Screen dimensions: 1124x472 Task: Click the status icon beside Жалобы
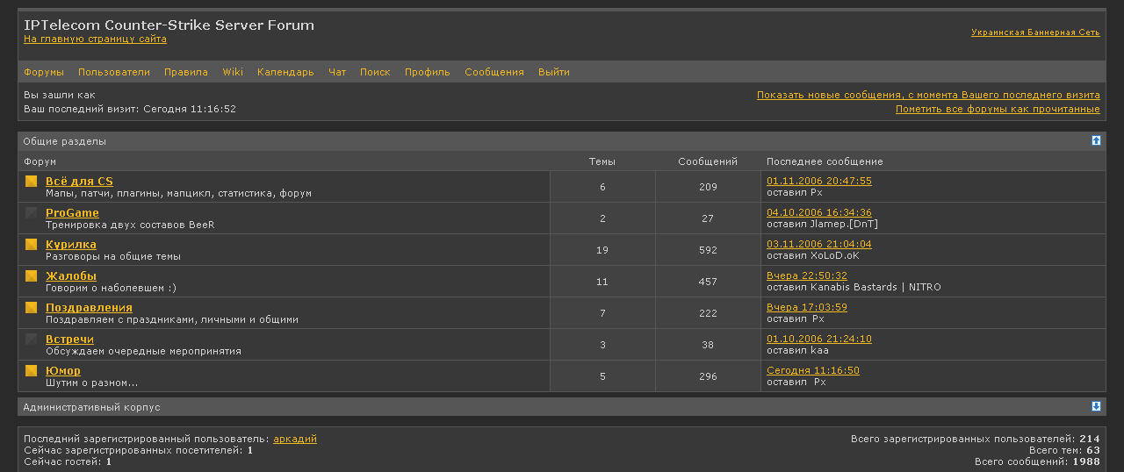[31, 276]
